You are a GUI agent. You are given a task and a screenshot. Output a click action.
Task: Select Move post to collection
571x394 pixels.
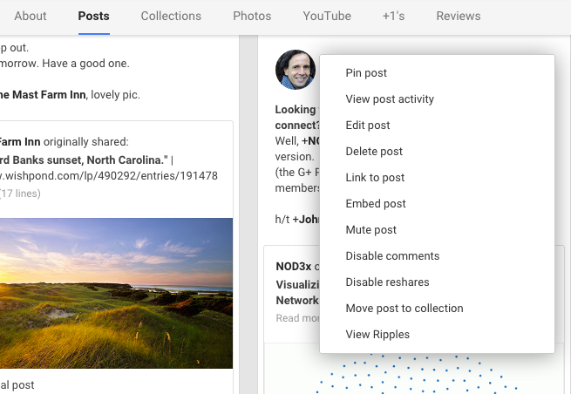[x=437, y=309]
